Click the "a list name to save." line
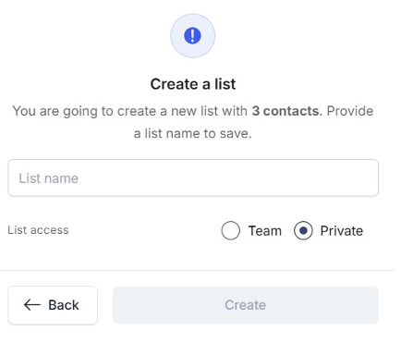Screen dimensions: 401x343 pyautogui.click(x=193, y=133)
